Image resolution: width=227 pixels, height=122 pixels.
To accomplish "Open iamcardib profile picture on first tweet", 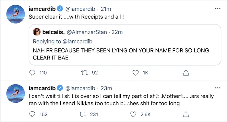I will [16, 14].
